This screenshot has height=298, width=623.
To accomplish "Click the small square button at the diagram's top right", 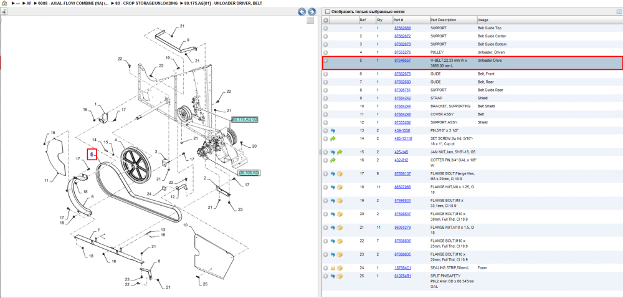I will [310, 21].
